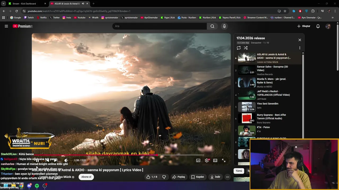
Task: Click the İndir download button
Action: (x=215, y=177)
